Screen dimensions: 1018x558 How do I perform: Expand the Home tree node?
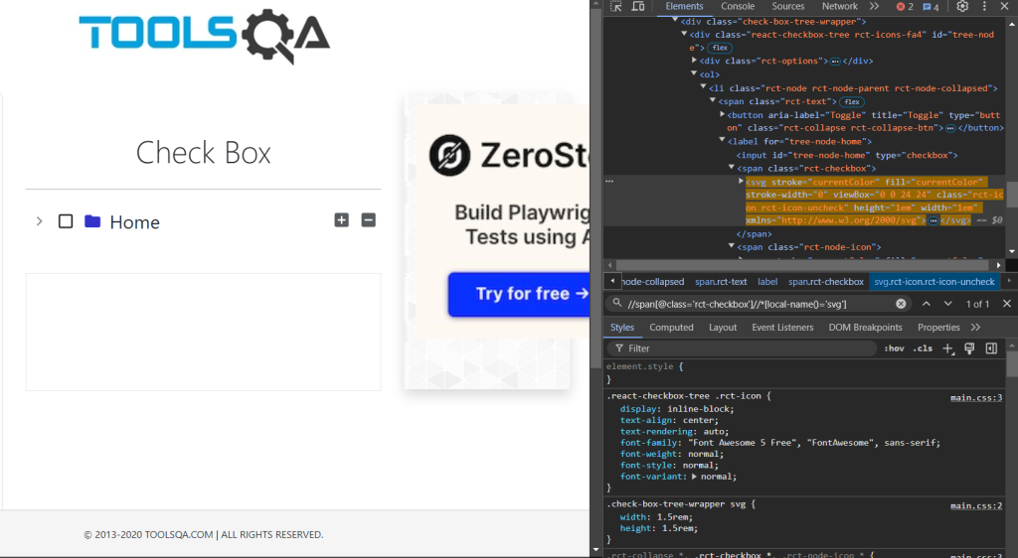pos(39,221)
